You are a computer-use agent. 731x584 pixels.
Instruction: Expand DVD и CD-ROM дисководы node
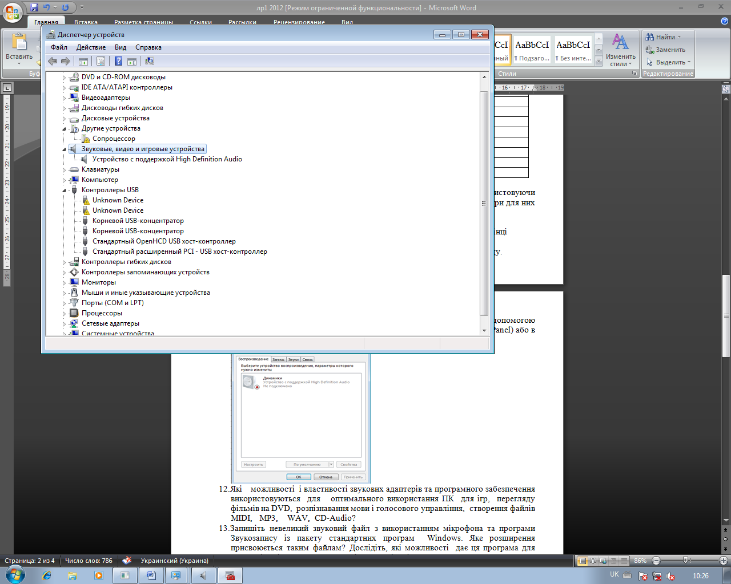[65, 78]
